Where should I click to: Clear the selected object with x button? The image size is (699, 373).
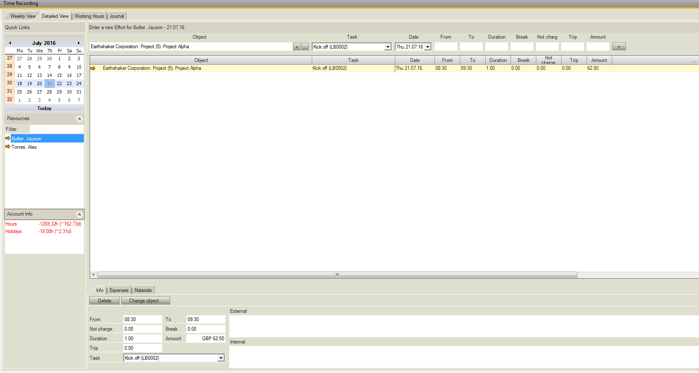(297, 47)
